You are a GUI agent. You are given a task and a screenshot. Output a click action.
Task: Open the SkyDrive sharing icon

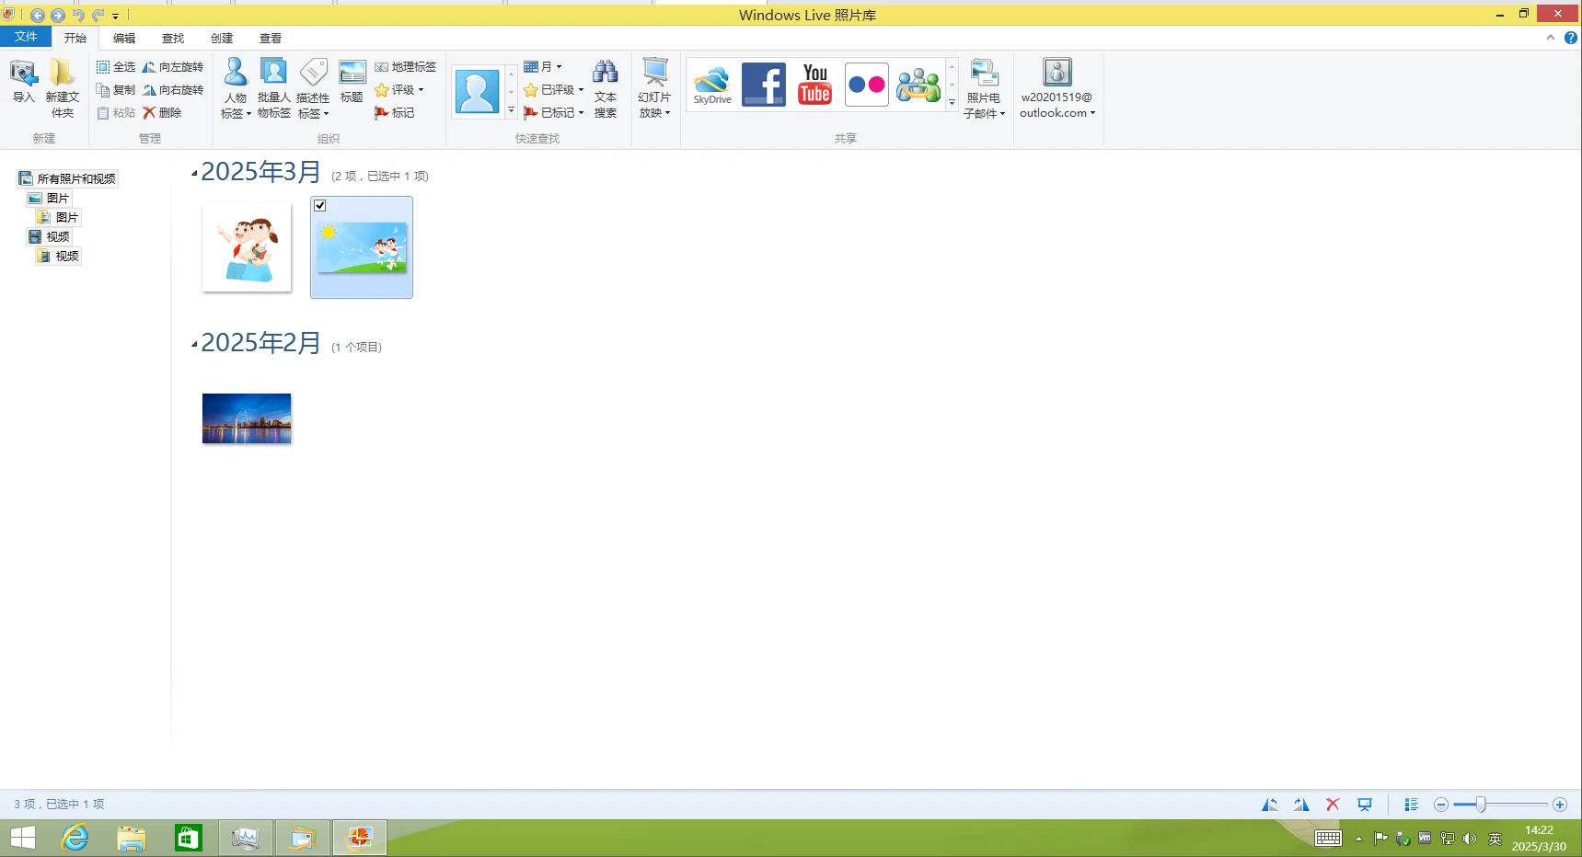click(712, 85)
